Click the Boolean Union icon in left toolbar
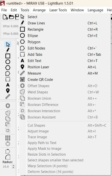Screen dimensions: 112x176 (8, 119)
